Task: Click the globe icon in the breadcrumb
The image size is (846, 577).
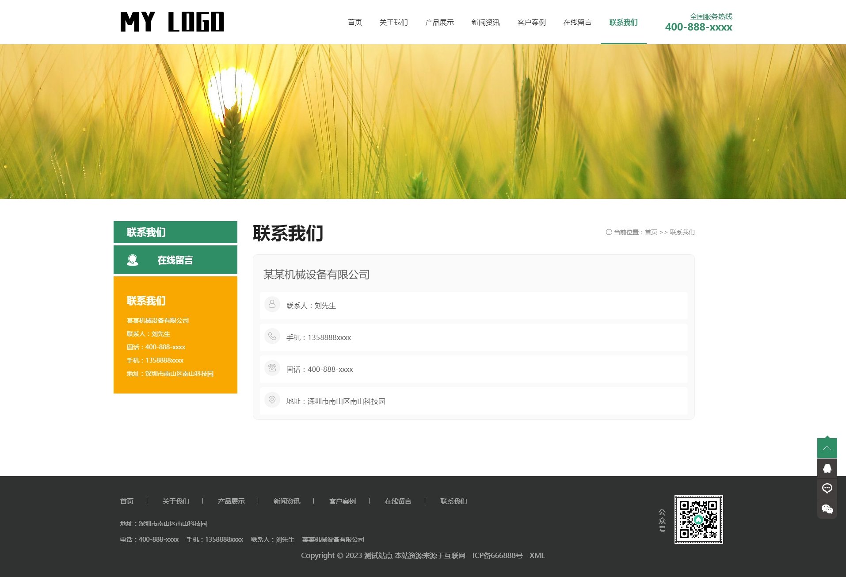Action: click(x=608, y=232)
